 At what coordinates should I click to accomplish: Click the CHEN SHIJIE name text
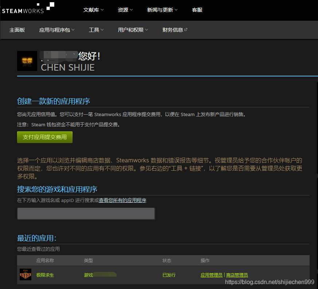coord(68,67)
